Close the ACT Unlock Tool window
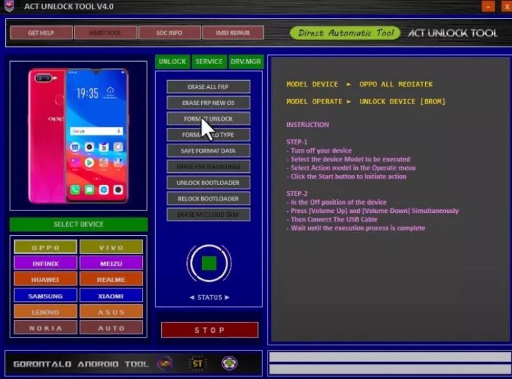Viewport: 512px width, 379px height. click(507, 6)
